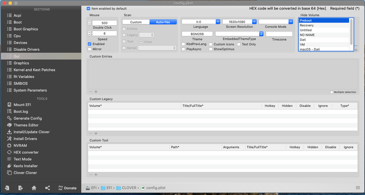Select the Devices section
Screen dimensions: 365x195
pyautogui.click(x=20, y=43)
